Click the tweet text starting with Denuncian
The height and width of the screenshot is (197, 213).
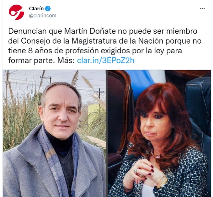[105, 46]
